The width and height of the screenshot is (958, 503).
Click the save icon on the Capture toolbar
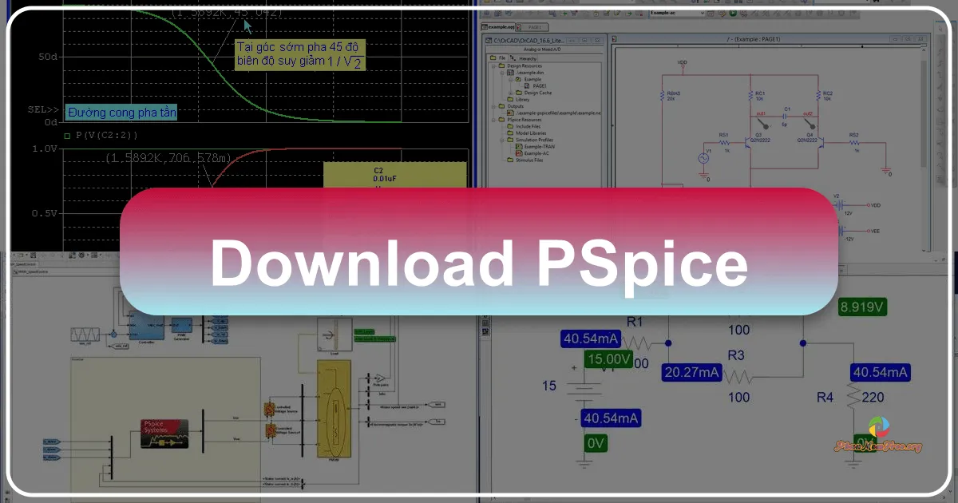pos(508,2)
